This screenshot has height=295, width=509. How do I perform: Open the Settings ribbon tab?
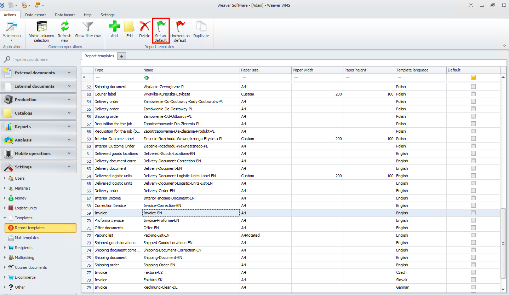pos(108,15)
